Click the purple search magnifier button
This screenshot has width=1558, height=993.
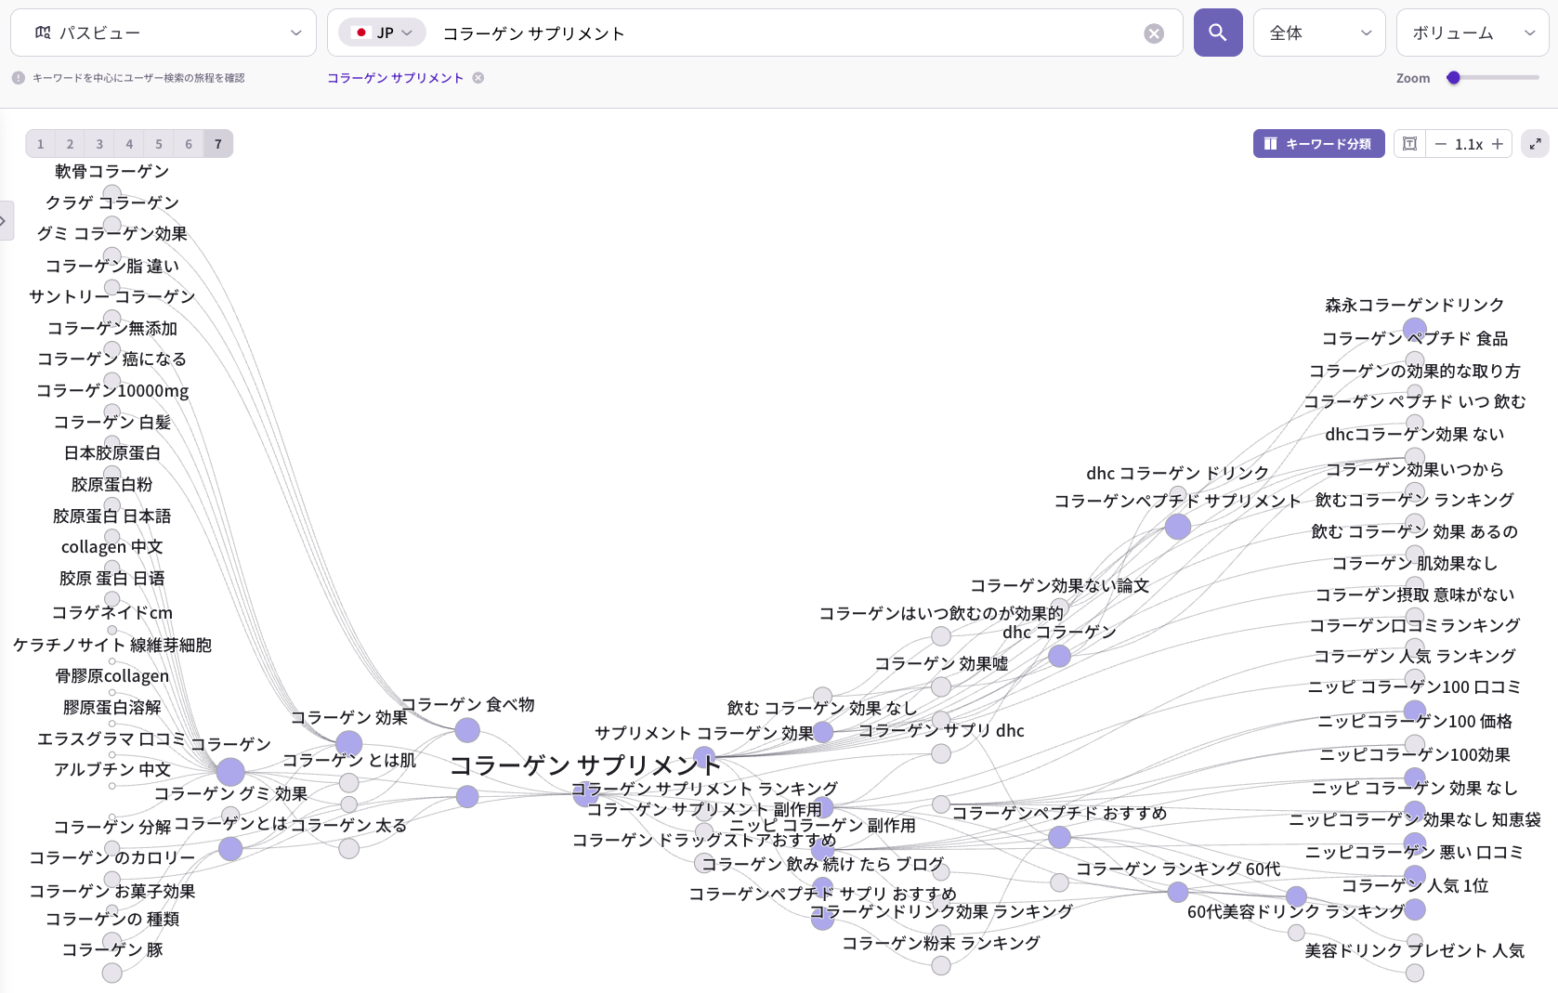pyautogui.click(x=1218, y=33)
